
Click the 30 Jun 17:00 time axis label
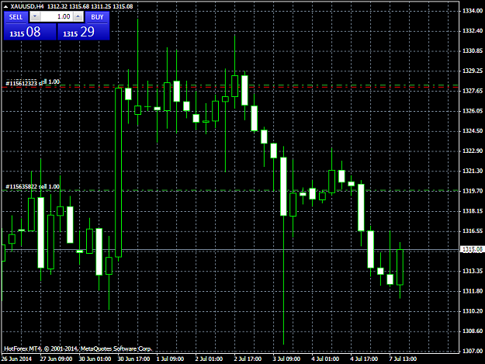(133, 359)
